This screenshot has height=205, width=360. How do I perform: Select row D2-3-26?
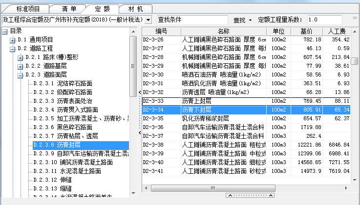246,39
